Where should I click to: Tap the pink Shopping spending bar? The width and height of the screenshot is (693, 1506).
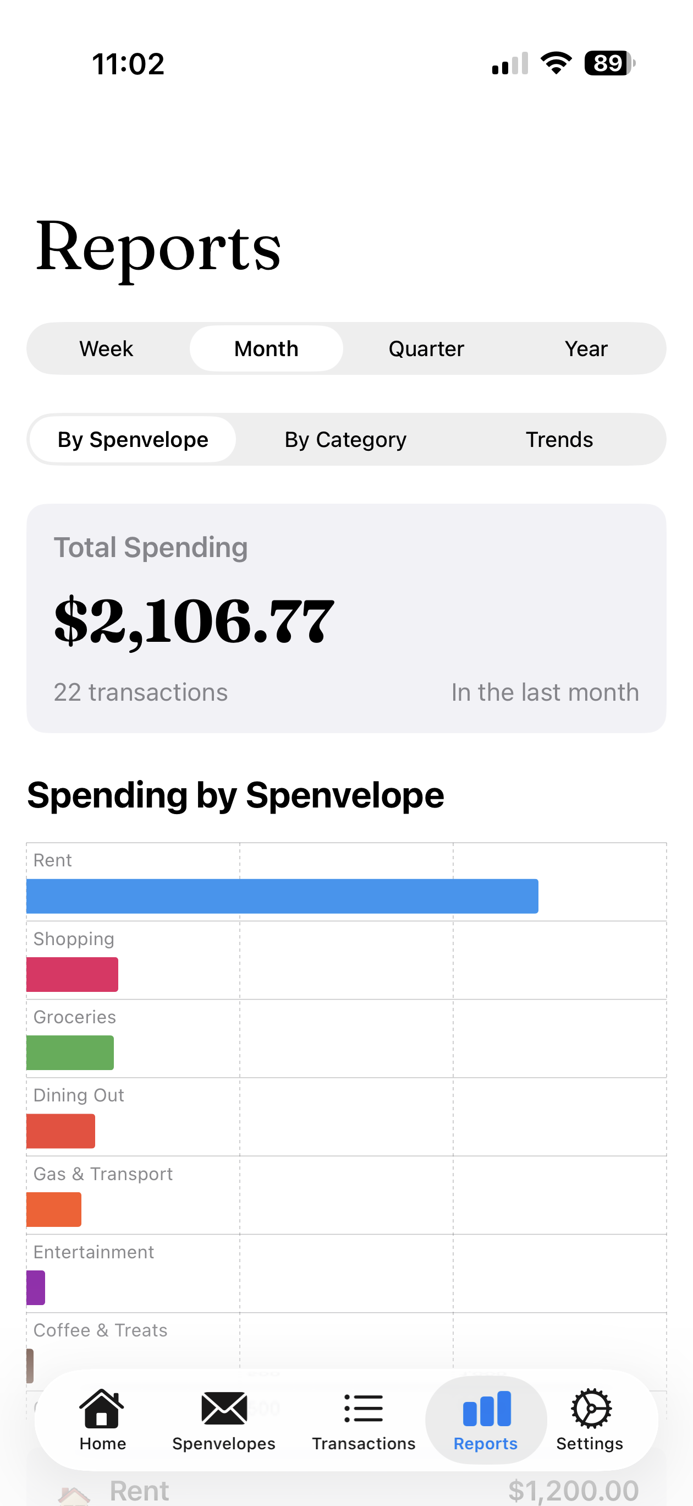[x=73, y=975]
